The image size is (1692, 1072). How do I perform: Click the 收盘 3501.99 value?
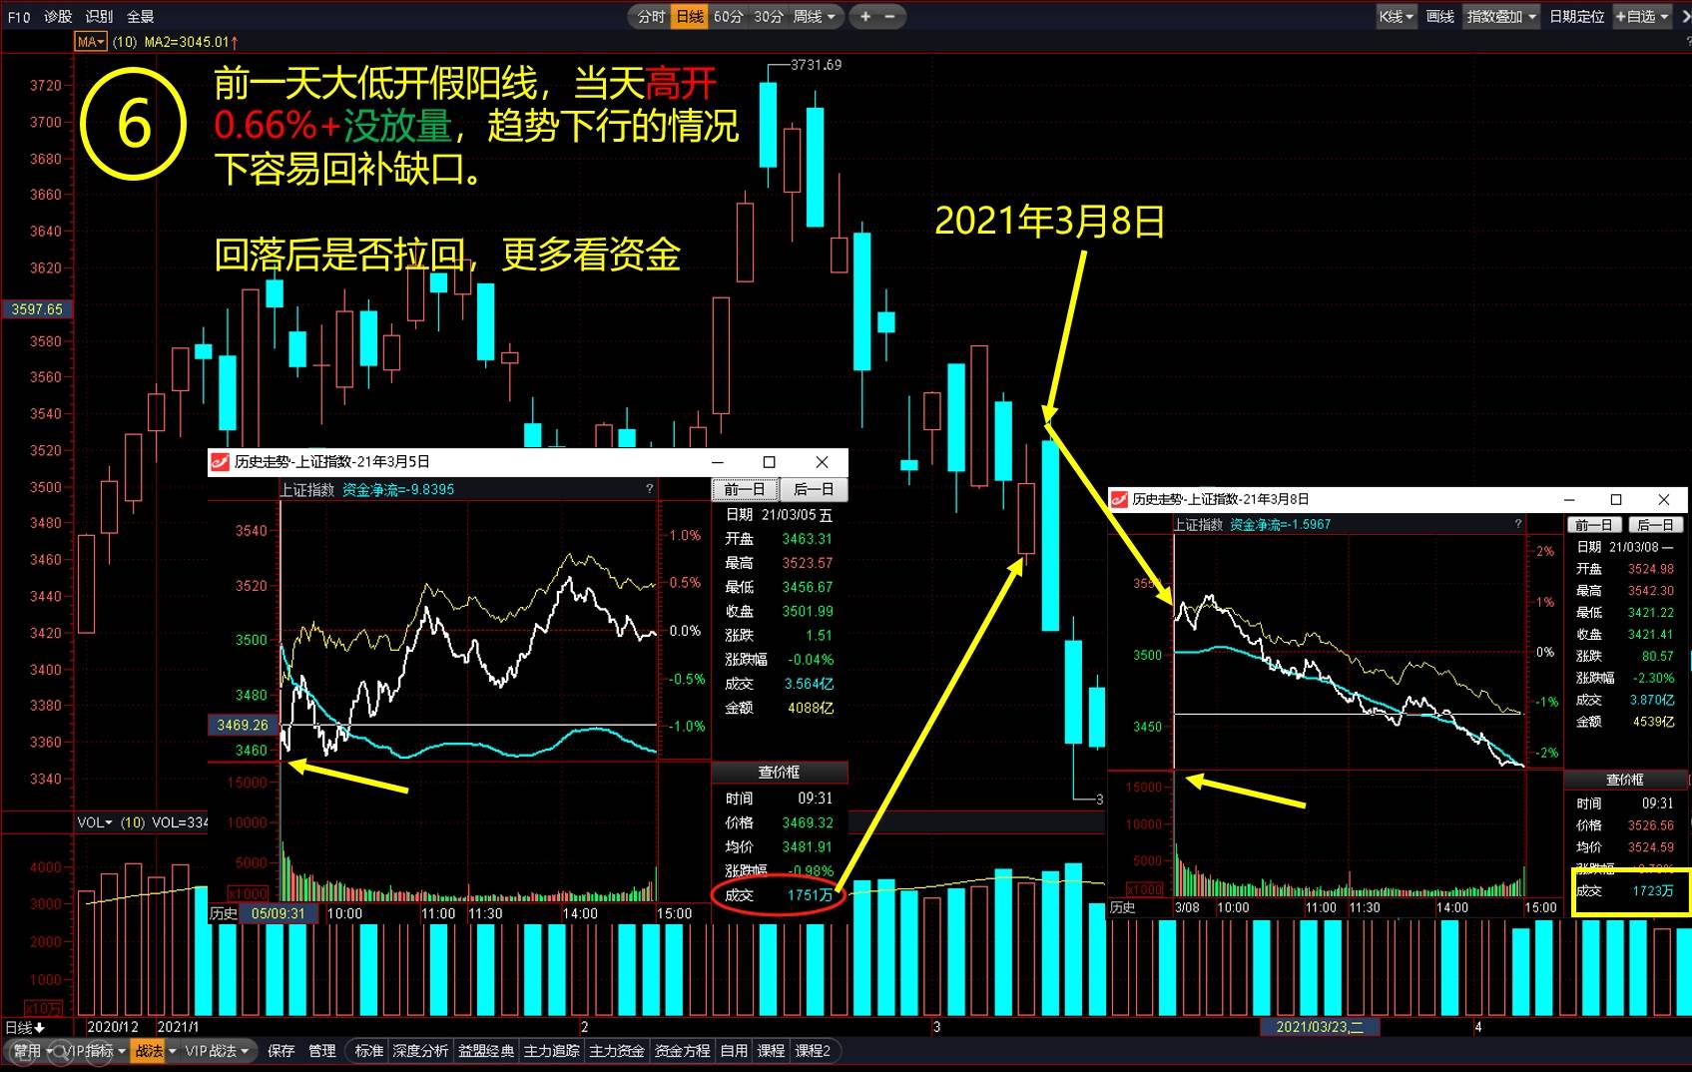tap(807, 611)
